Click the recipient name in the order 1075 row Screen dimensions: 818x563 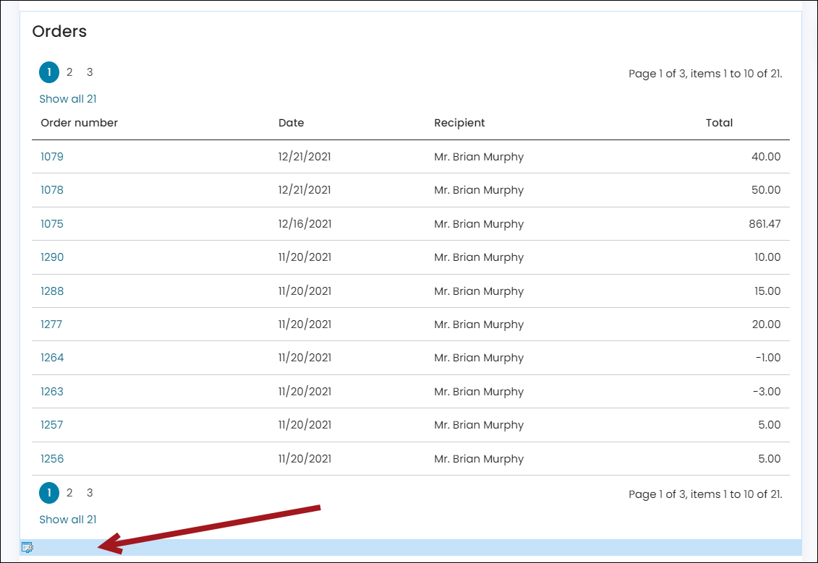point(479,224)
